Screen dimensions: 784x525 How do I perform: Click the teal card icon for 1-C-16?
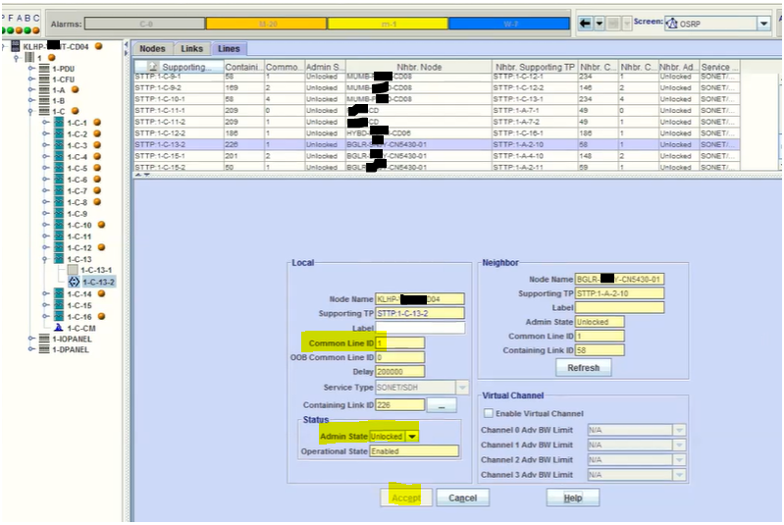pyautogui.click(x=59, y=316)
